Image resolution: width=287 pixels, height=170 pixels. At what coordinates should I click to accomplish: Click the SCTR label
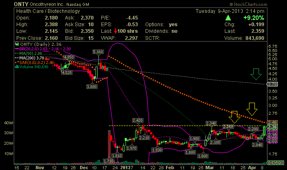(153, 38)
